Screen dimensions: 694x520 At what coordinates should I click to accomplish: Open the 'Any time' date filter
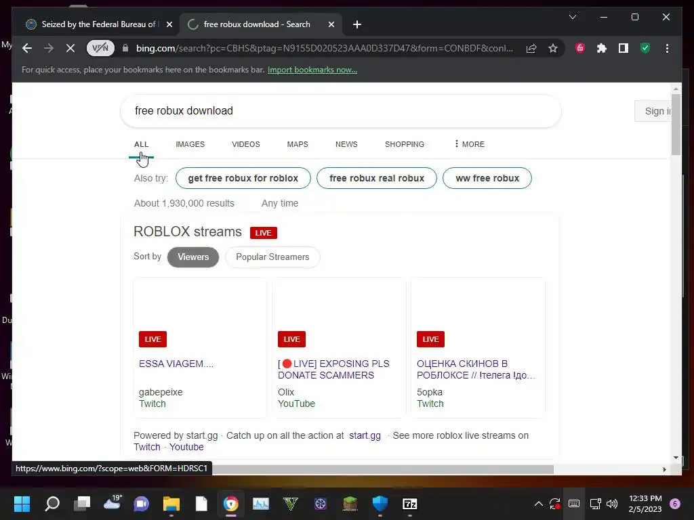pos(280,203)
